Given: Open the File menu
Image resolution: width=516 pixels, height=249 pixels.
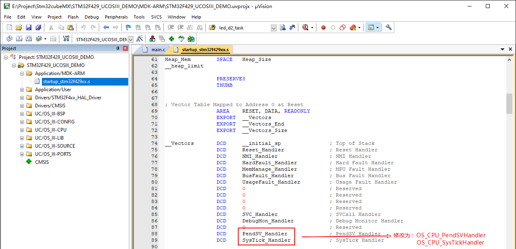Looking at the screenshot, I should 8,17.
